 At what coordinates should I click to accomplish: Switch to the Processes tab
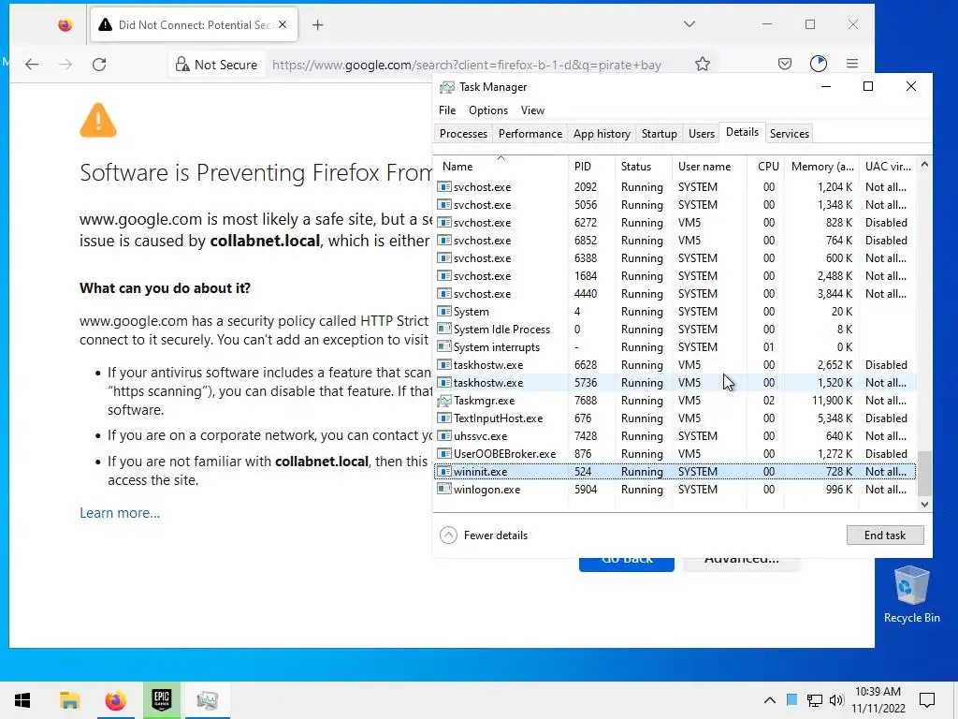click(463, 133)
